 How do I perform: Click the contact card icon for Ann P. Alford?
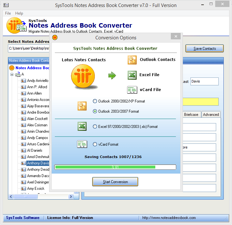23,87
